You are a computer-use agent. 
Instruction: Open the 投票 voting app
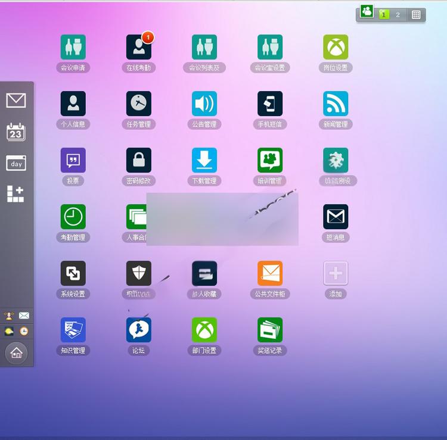tap(73, 160)
